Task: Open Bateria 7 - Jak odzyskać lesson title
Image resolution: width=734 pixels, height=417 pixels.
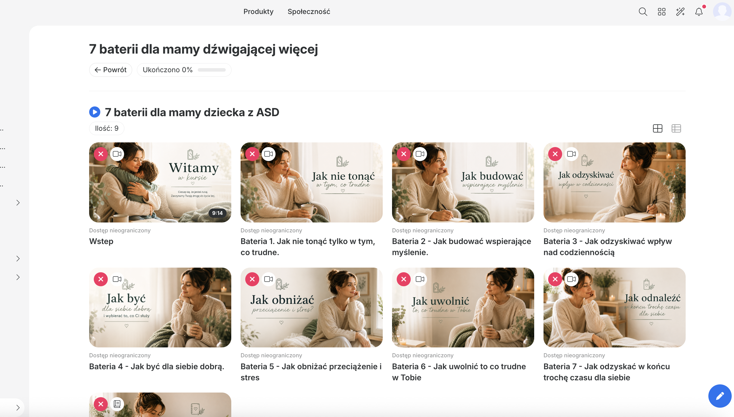Action: pos(607,372)
